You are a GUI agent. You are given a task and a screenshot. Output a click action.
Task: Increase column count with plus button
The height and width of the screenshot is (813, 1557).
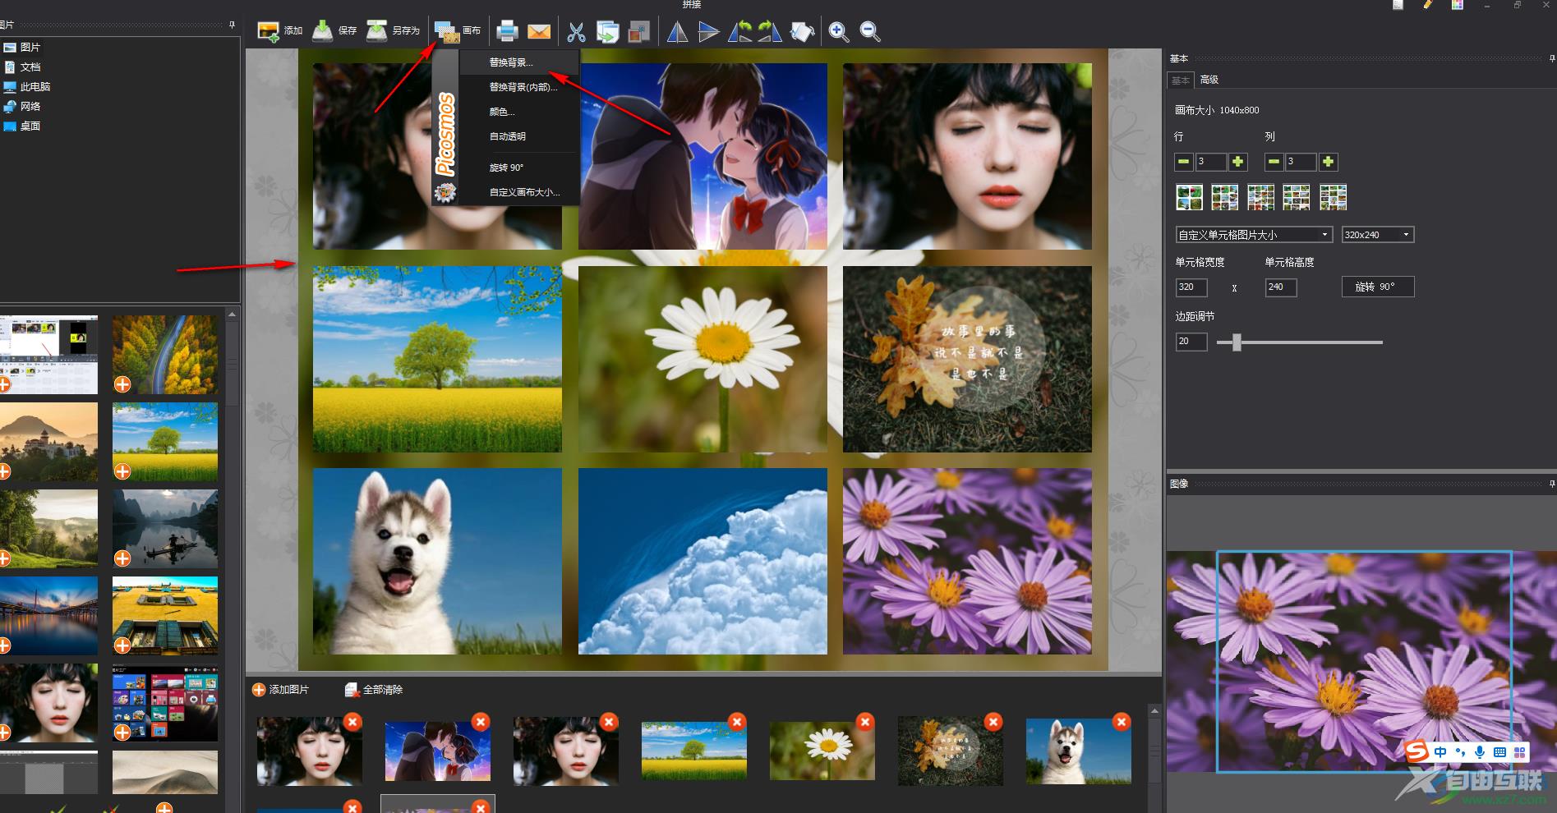1328,162
